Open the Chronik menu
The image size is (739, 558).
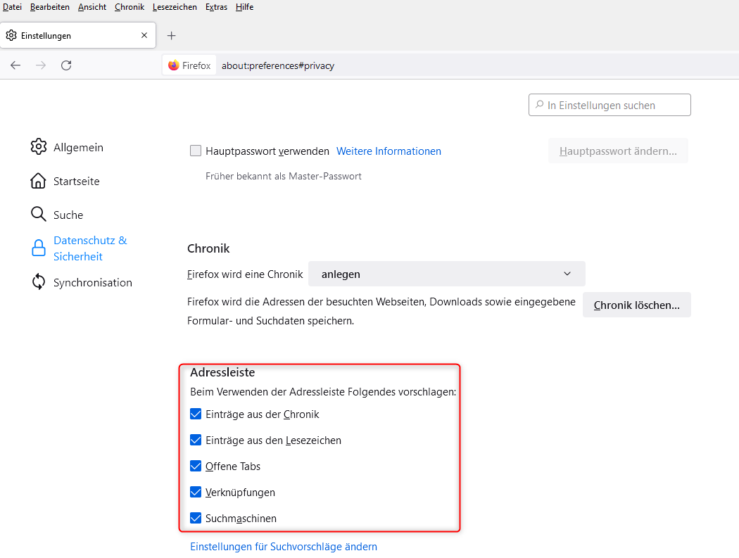click(129, 7)
